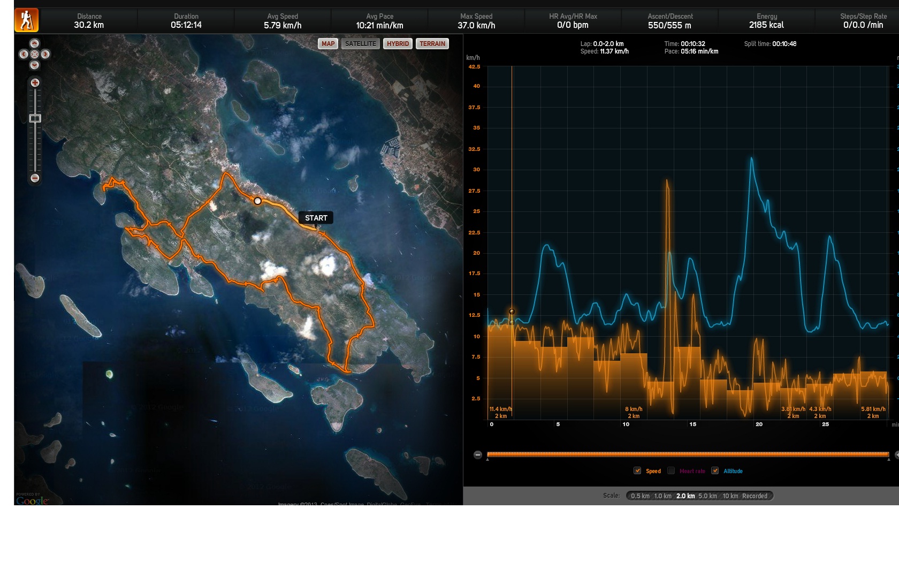Switch to TERRAIN view
Screen dimensions: 899x562
coord(432,44)
